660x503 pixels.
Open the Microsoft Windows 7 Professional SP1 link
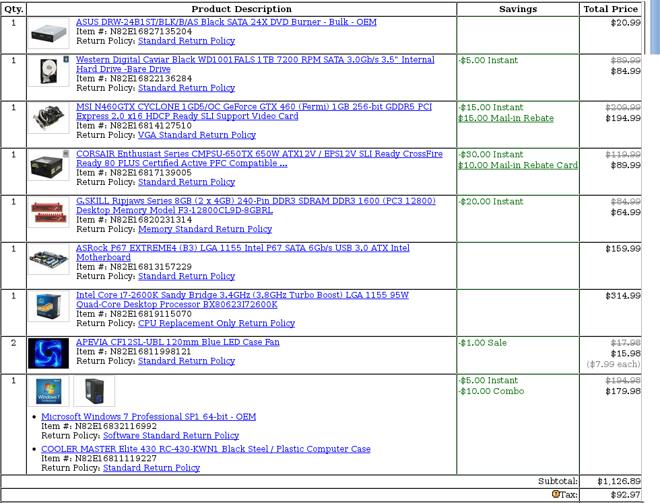[149, 416]
